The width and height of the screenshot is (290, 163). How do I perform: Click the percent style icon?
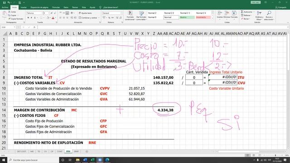pos(109,18)
